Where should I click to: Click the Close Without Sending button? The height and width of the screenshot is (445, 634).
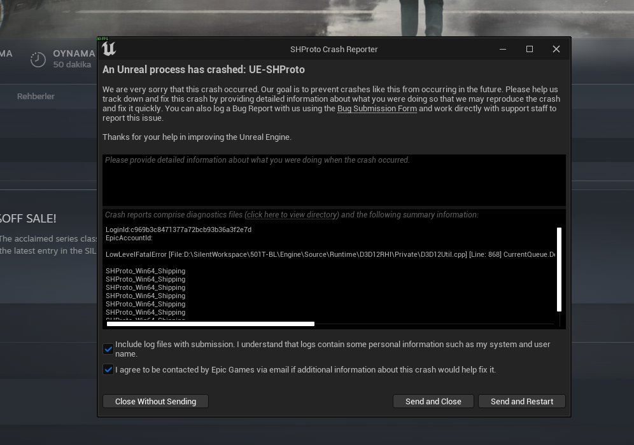coord(156,401)
